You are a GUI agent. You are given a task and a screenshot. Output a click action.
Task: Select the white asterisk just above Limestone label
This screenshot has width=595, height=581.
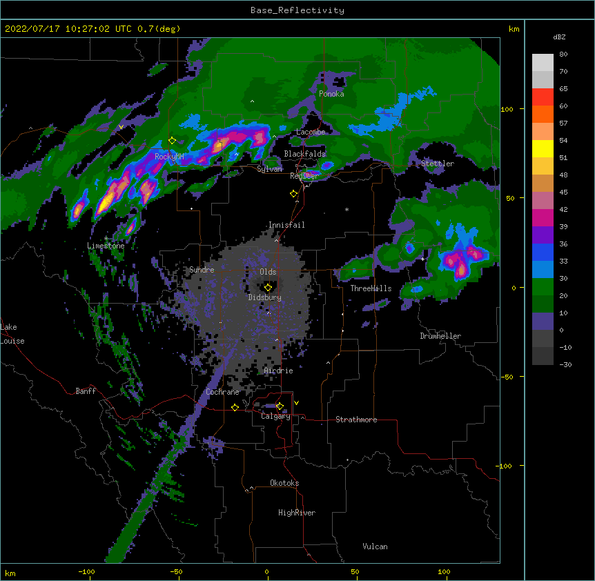106,238
